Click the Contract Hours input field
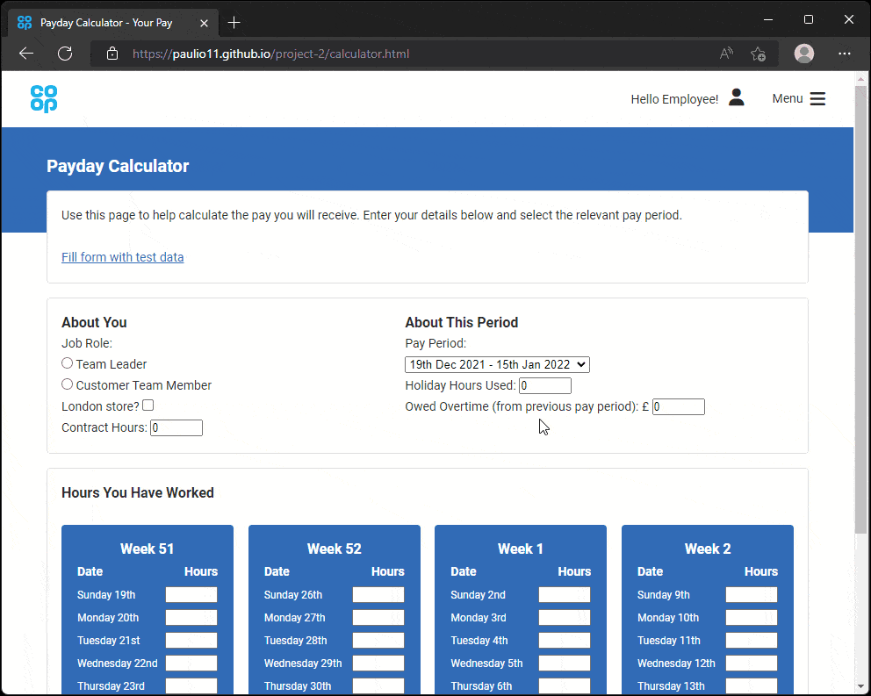Image resolution: width=871 pixels, height=696 pixels. (176, 428)
